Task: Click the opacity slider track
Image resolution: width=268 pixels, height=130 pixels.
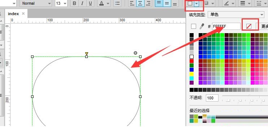Action: tap(245, 96)
